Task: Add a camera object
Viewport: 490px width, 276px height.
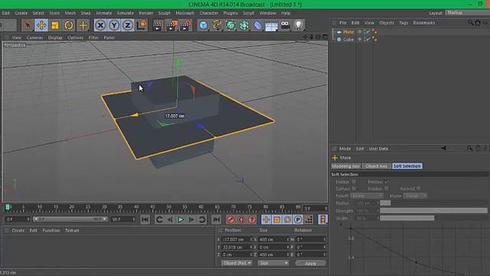Action: click(285, 25)
